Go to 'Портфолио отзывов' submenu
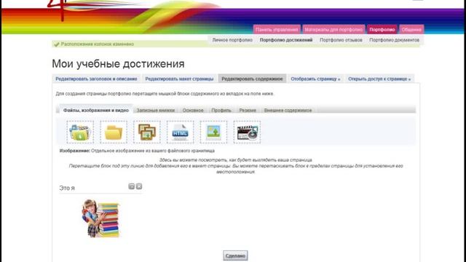The height and width of the screenshot is (262, 466). 341,40
